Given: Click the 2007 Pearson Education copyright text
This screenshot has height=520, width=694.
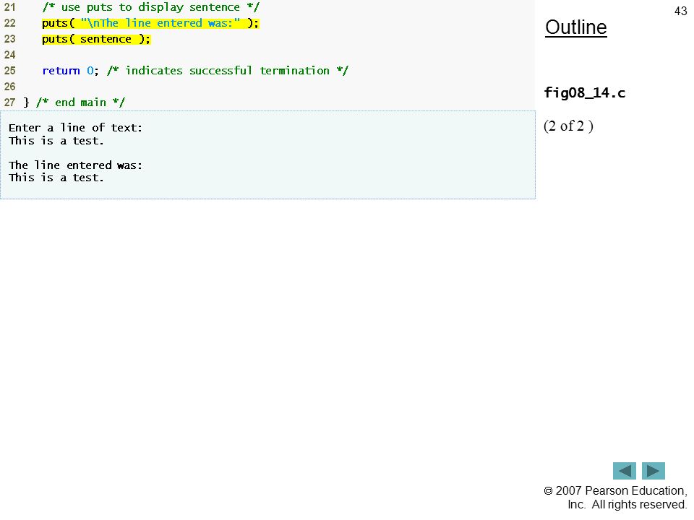Looking at the screenshot, I should coord(615,498).
